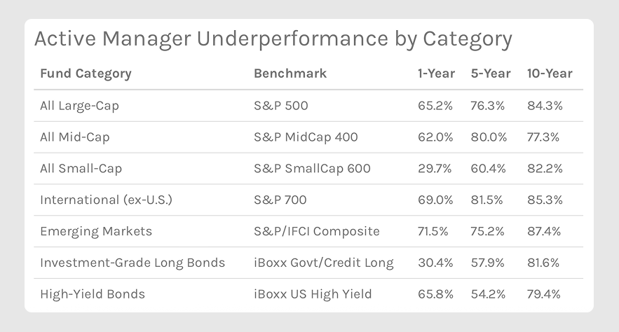The width and height of the screenshot is (619, 332).
Task: Select the High-Yield Bonds row label
Action: [93, 294]
